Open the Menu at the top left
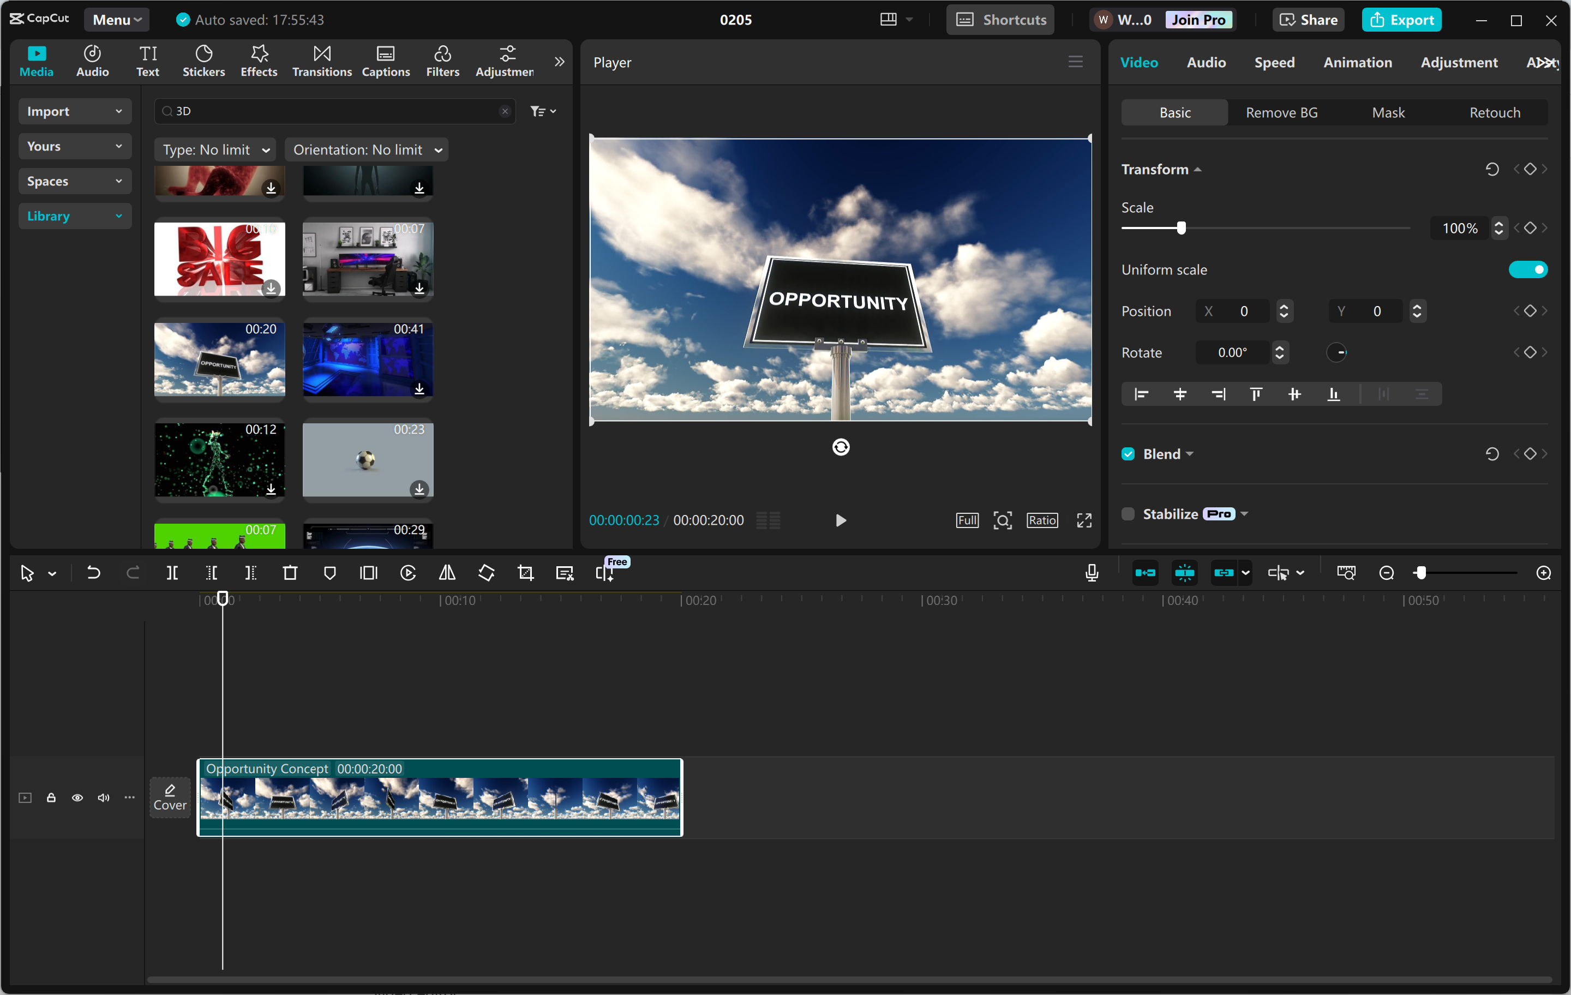Image resolution: width=1571 pixels, height=995 pixels. click(x=116, y=19)
